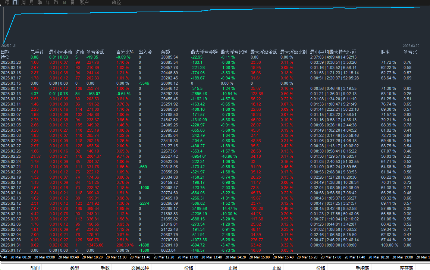Select the 2025.03.13 row date

click(11, 94)
